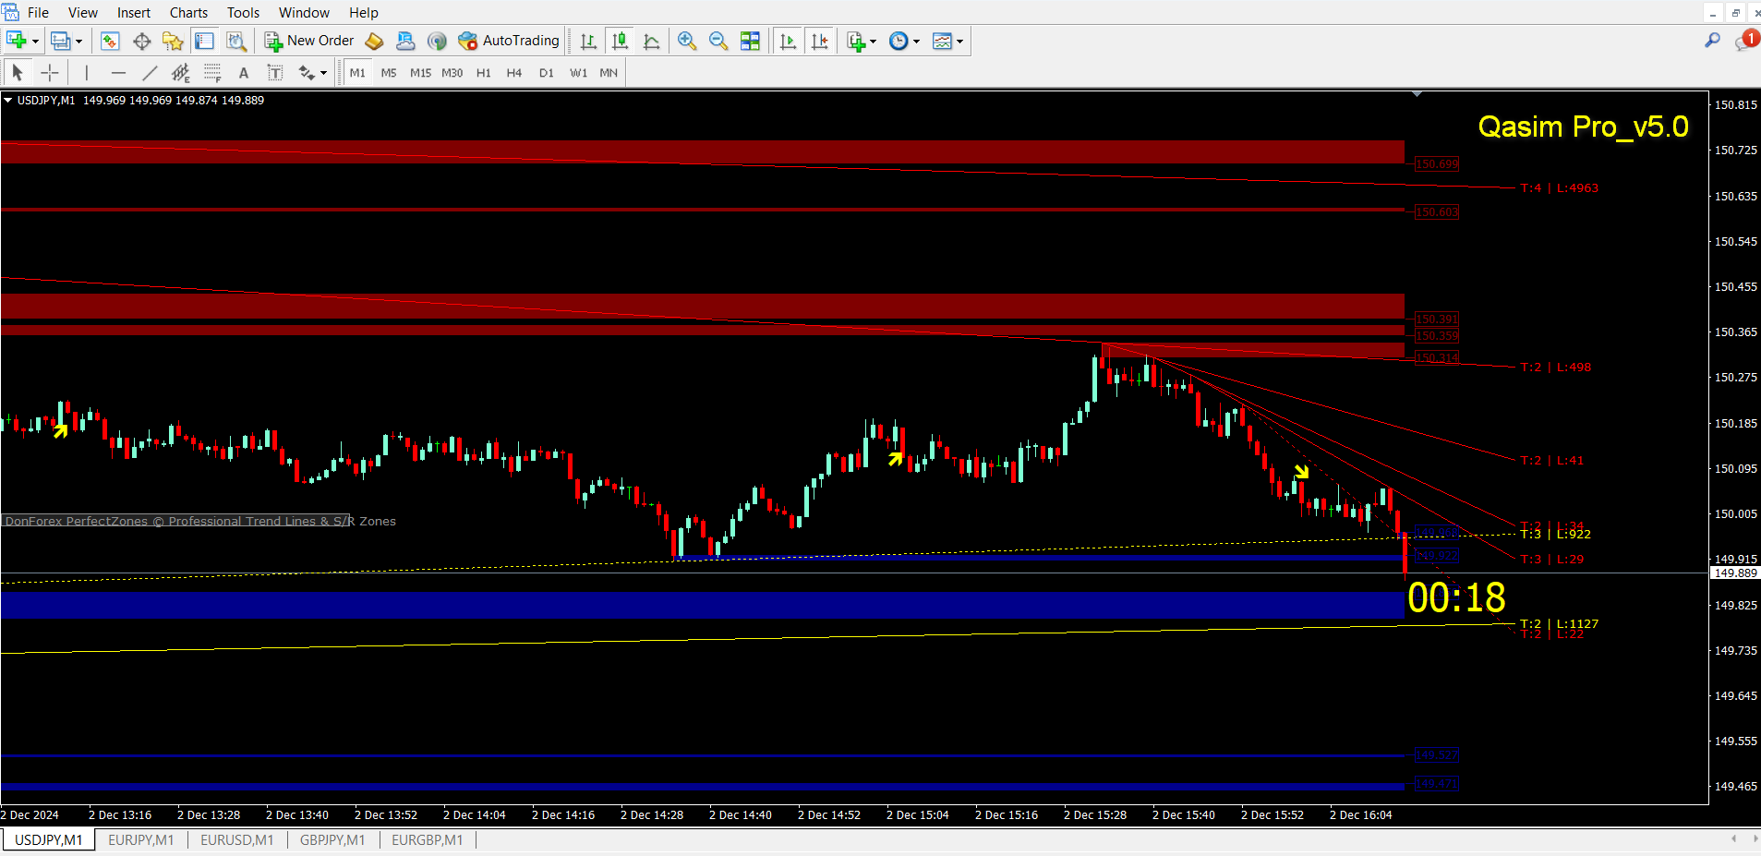
Task: Switch to the EURJPY,M1 chart tab
Action: [x=141, y=839]
